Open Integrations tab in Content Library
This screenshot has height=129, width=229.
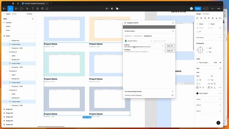(148, 36)
